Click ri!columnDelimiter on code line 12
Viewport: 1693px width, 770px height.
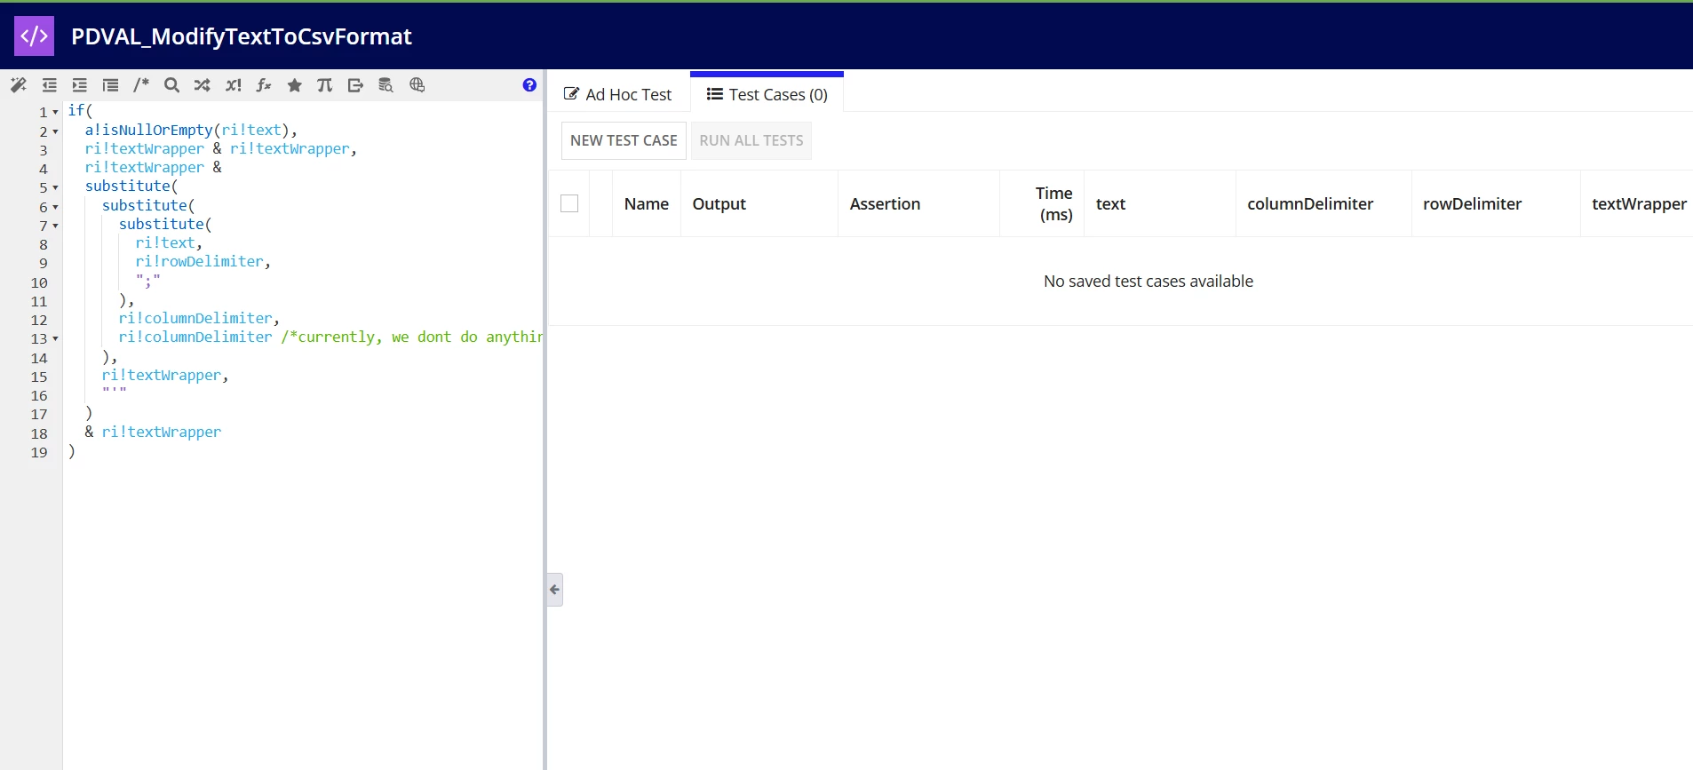[195, 318]
